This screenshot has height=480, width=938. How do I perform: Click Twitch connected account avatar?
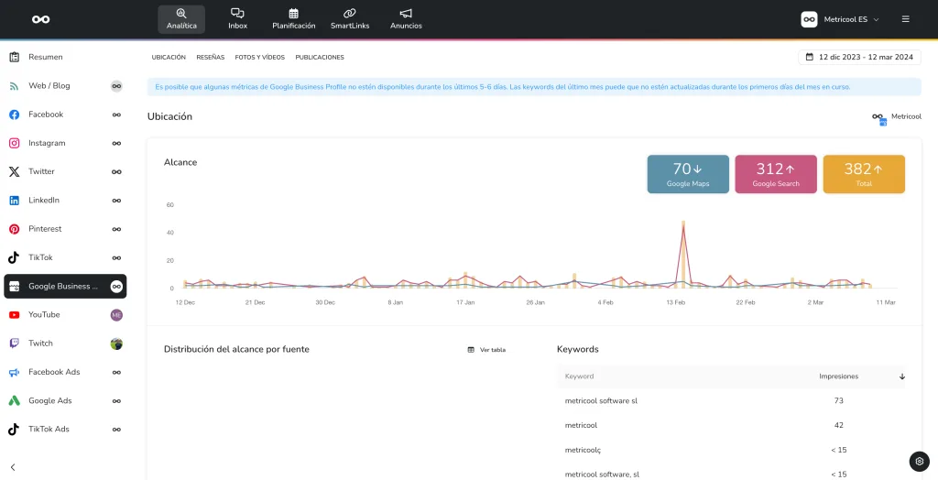click(x=116, y=344)
